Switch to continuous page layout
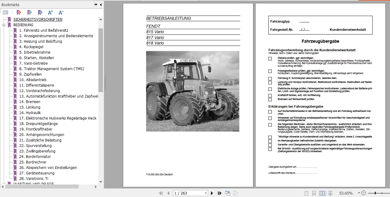390x197 pixels. (x=314, y=193)
